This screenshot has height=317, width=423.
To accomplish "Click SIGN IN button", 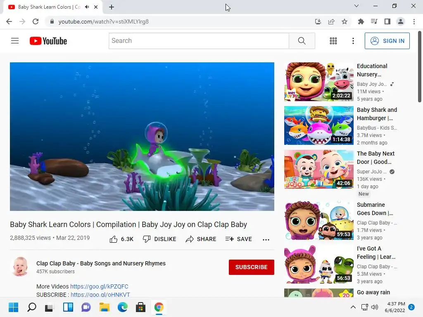I will pos(387,41).
